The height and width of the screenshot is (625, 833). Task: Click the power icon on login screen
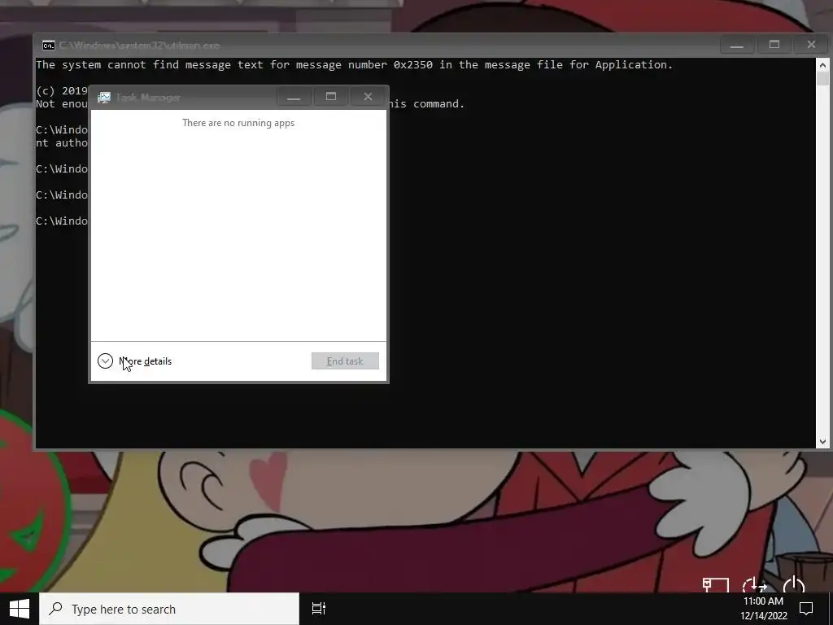pyautogui.click(x=794, y=586)
